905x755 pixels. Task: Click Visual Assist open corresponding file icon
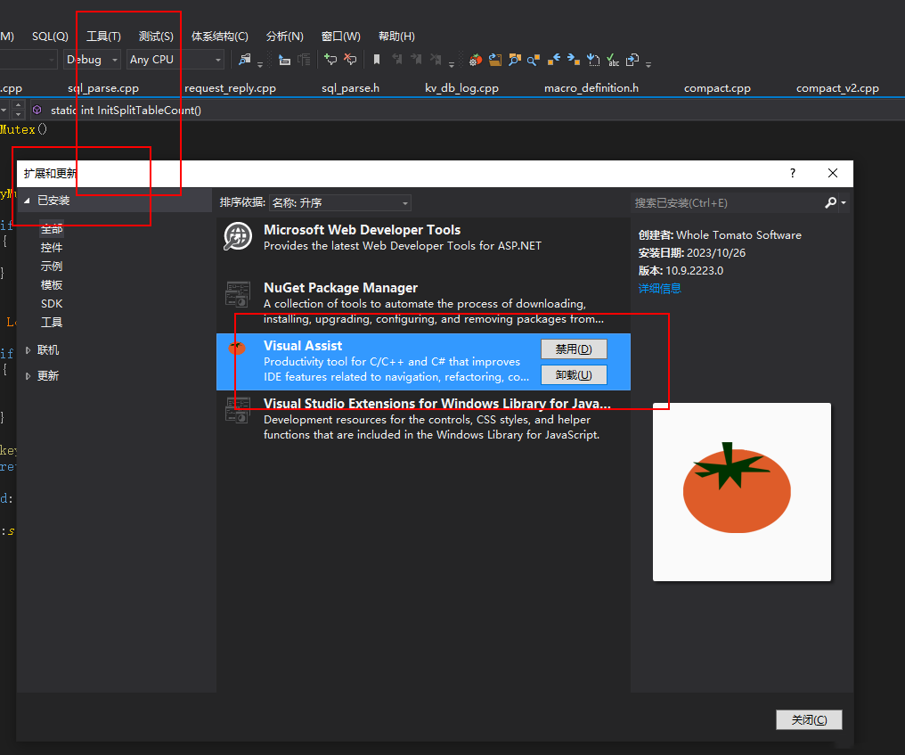point(632,60)
